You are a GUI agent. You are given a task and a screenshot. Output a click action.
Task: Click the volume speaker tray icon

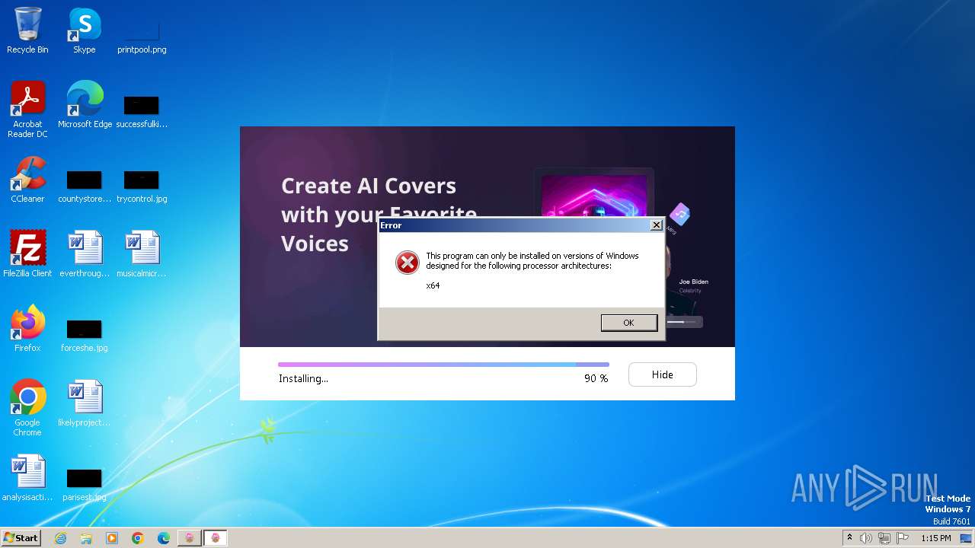pos(866,538)
